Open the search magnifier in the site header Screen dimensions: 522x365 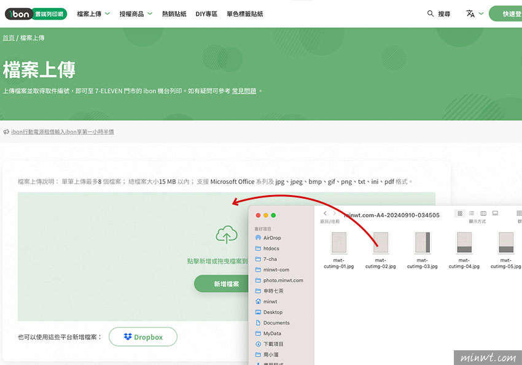pos(430,13)
